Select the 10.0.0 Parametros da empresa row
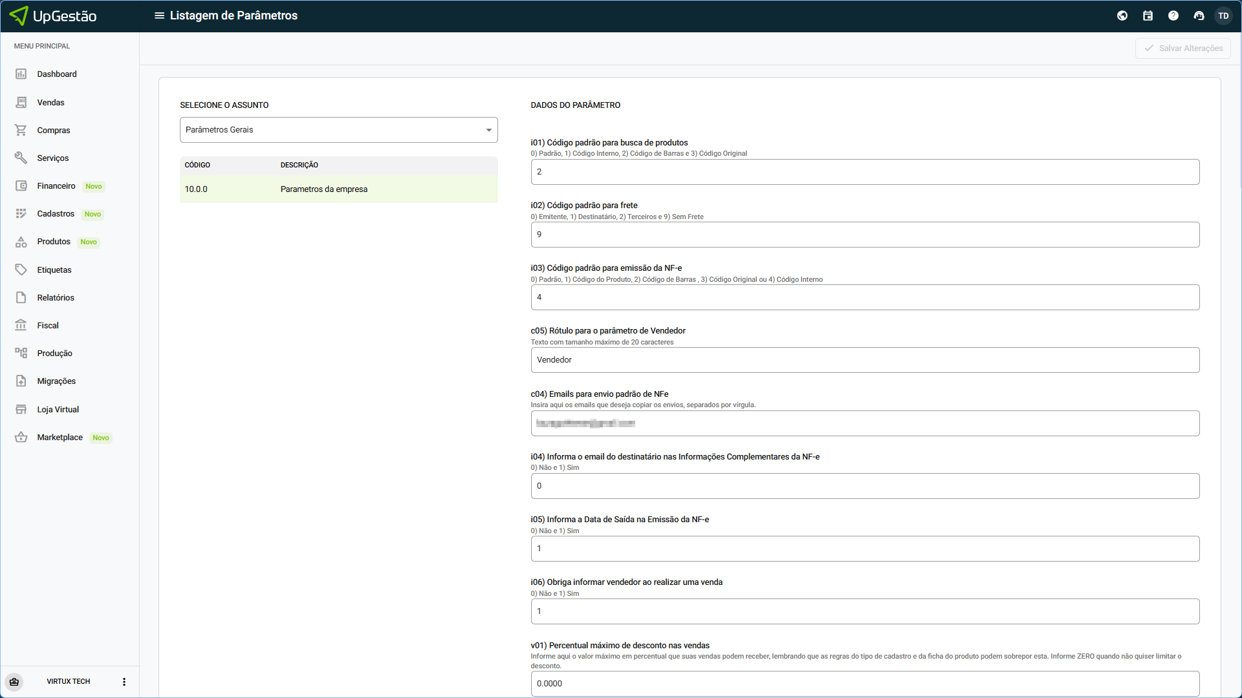 tap(338, 189)
